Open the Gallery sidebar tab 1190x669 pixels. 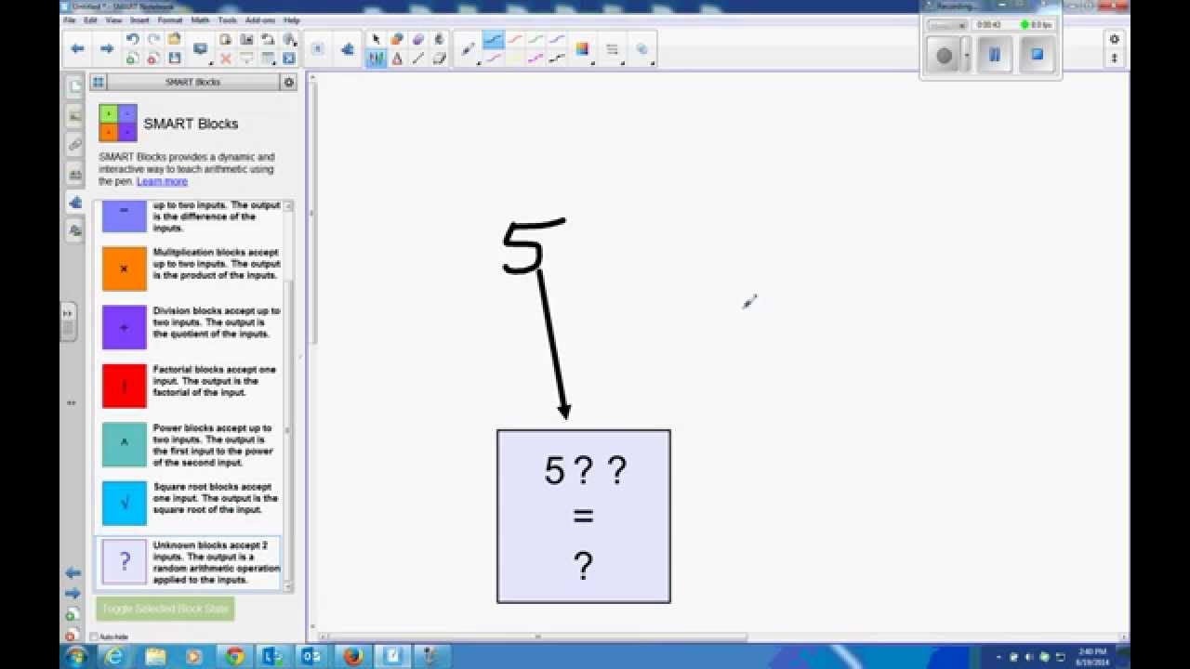(75, 116)
